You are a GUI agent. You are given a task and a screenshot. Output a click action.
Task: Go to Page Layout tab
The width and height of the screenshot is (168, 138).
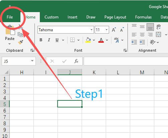[115, 17]
